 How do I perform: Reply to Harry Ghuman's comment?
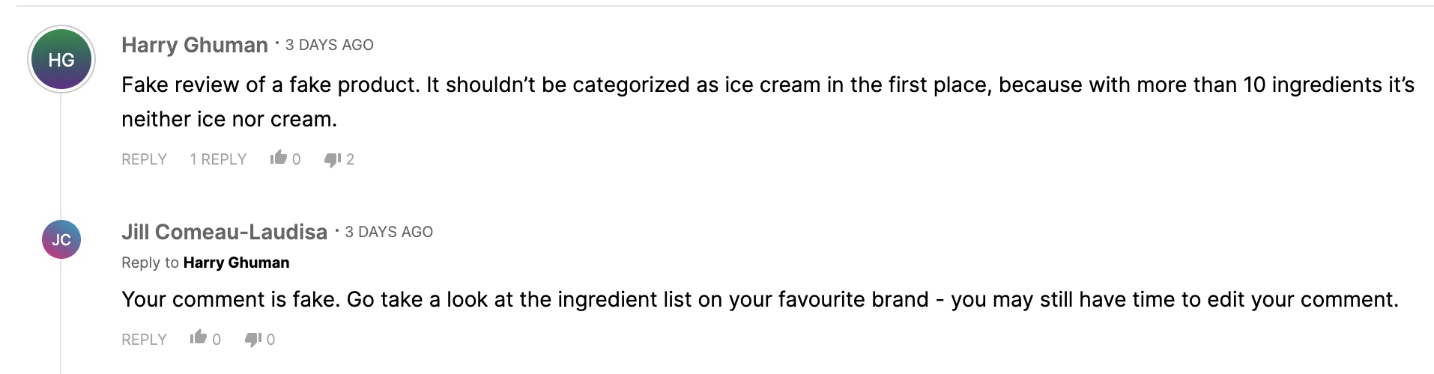click(x=144, y=159)
